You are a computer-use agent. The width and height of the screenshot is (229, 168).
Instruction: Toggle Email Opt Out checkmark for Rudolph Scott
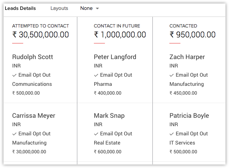coord(14,75)
